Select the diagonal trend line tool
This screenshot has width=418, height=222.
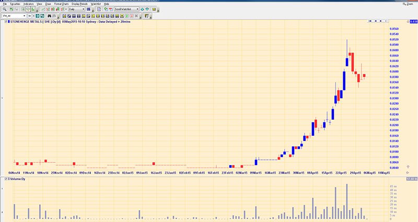[x=69, y=16]
